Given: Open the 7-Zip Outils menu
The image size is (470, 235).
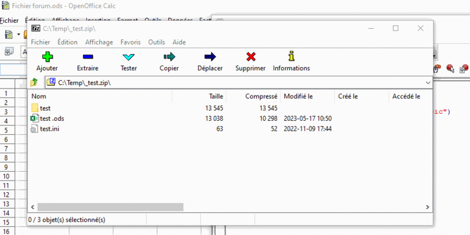Looking at the screenshot, I should (x=156, y=42).
